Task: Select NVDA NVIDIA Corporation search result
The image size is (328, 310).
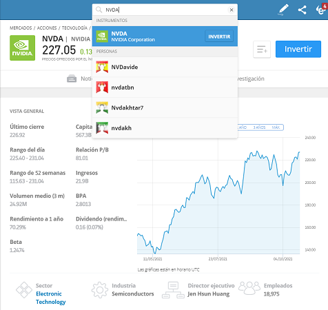Action: pyautogui.click(x=165, y=37)
